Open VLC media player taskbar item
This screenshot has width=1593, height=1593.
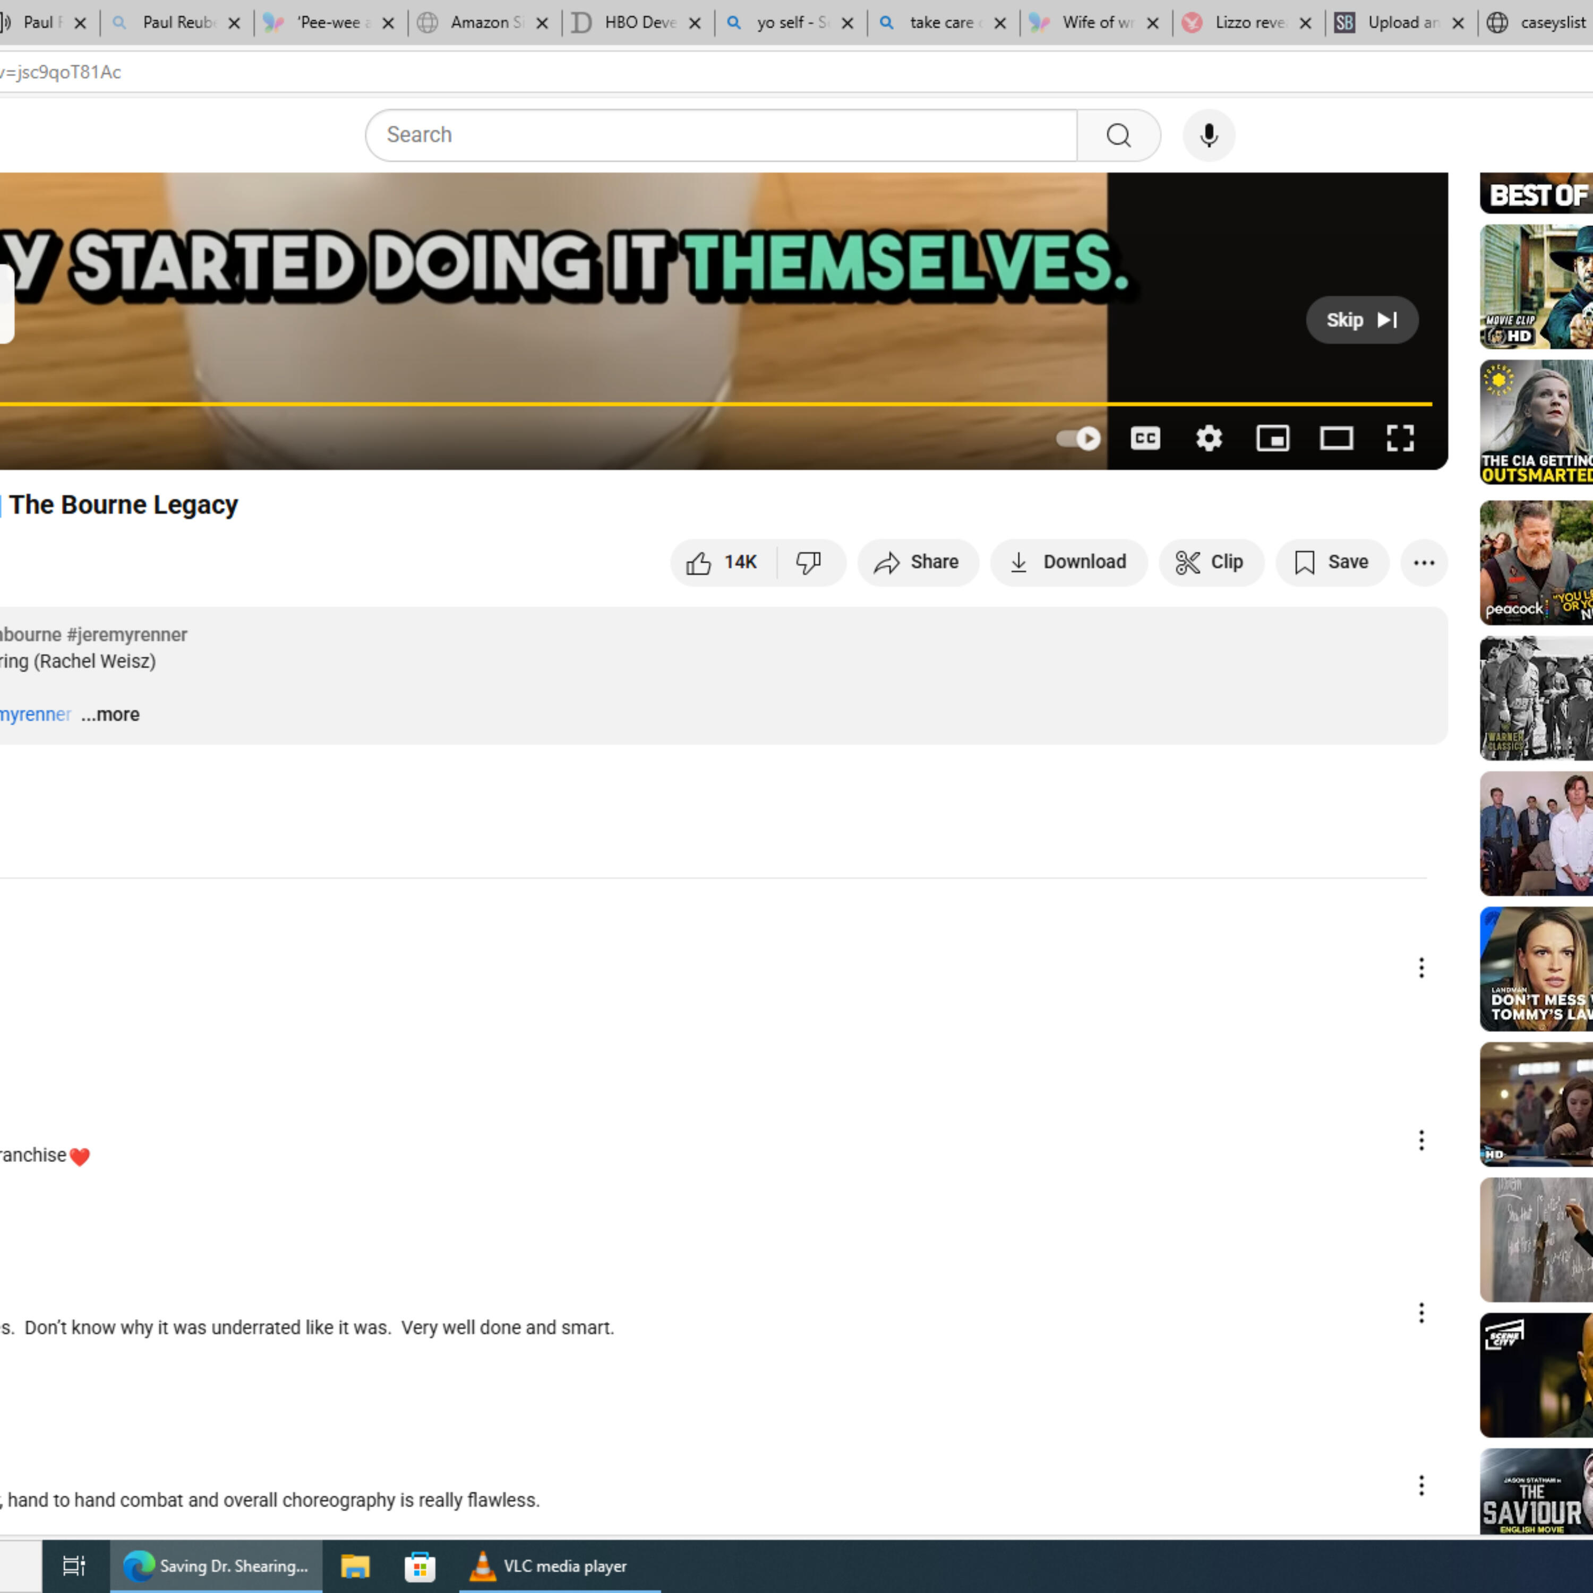(x=561, y=1565)
